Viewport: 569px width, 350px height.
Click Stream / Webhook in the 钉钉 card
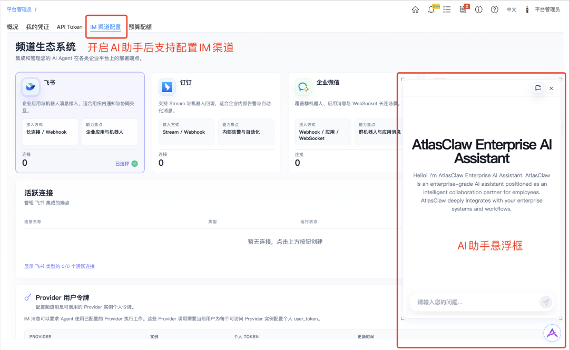[184, 132]
